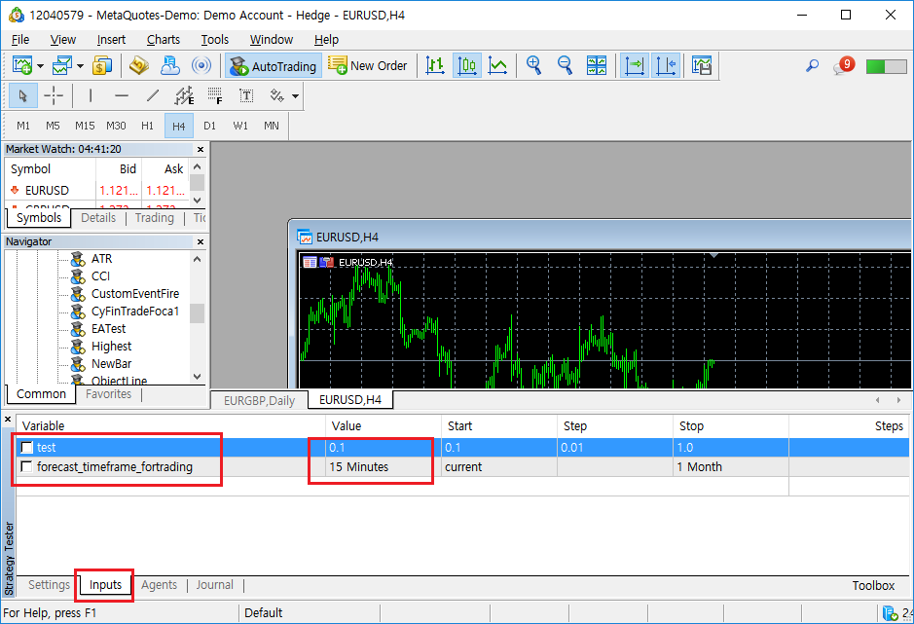Viewport: 914px width, 624px height.
Task: Save chart as picture icon
Action: 702,66
